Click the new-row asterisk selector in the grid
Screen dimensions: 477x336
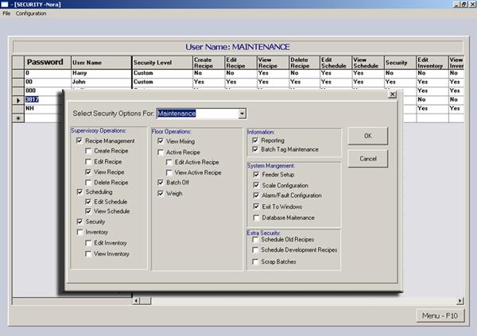pyautogui.click(x=18, y=118)
